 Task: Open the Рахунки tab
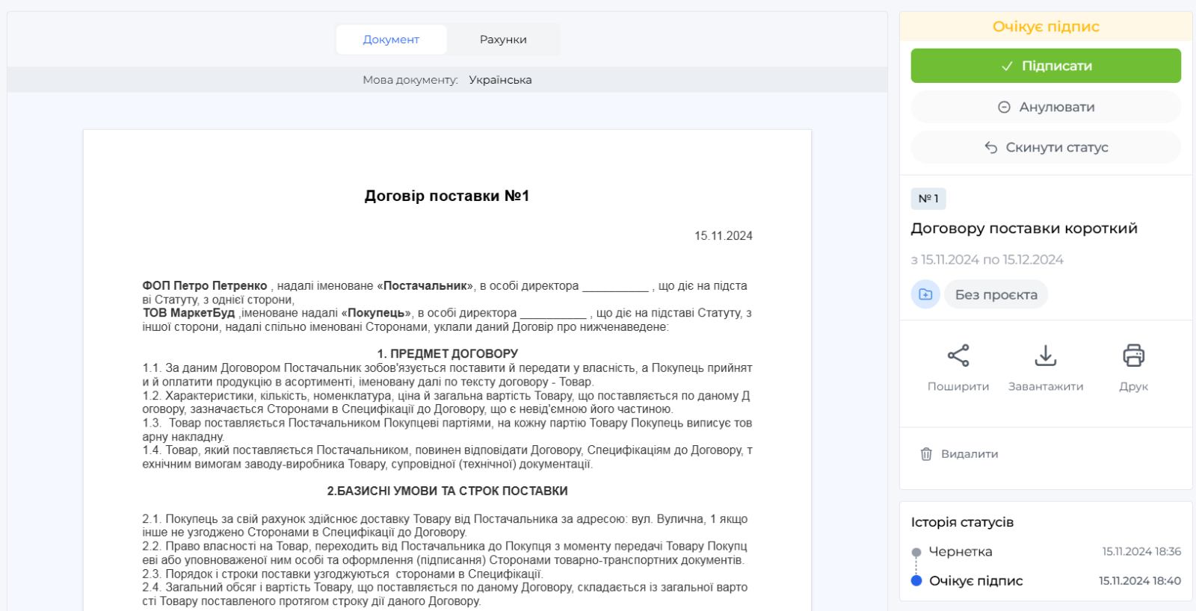(x=503, y=40)
